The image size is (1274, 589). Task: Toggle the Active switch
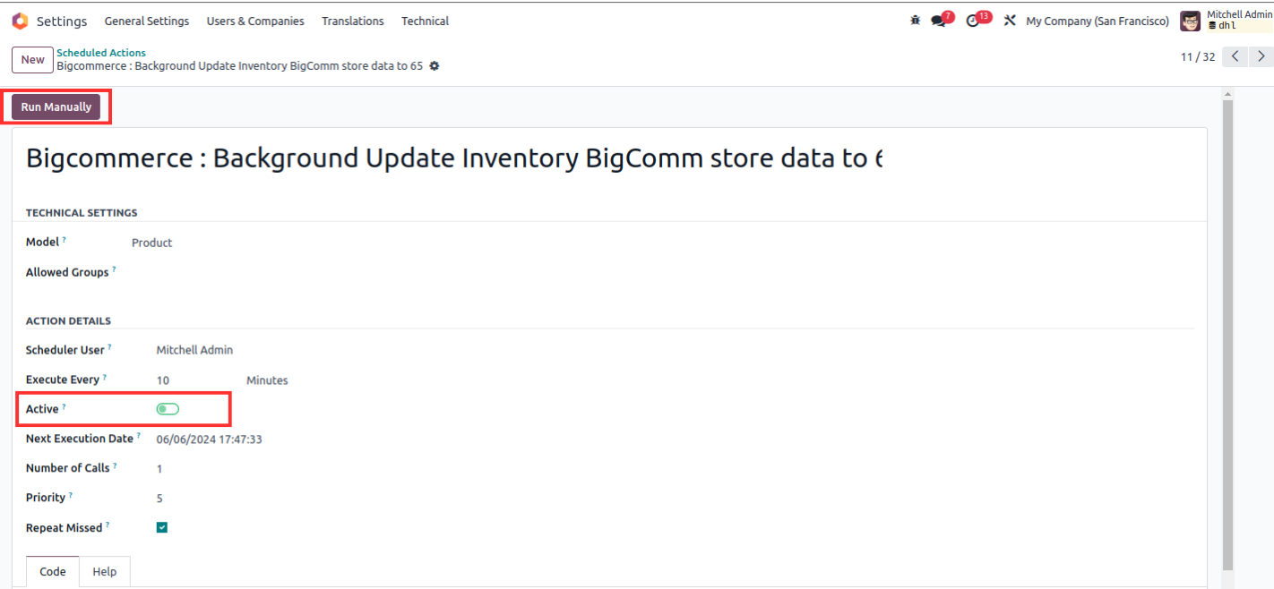(x=168, y=409)
